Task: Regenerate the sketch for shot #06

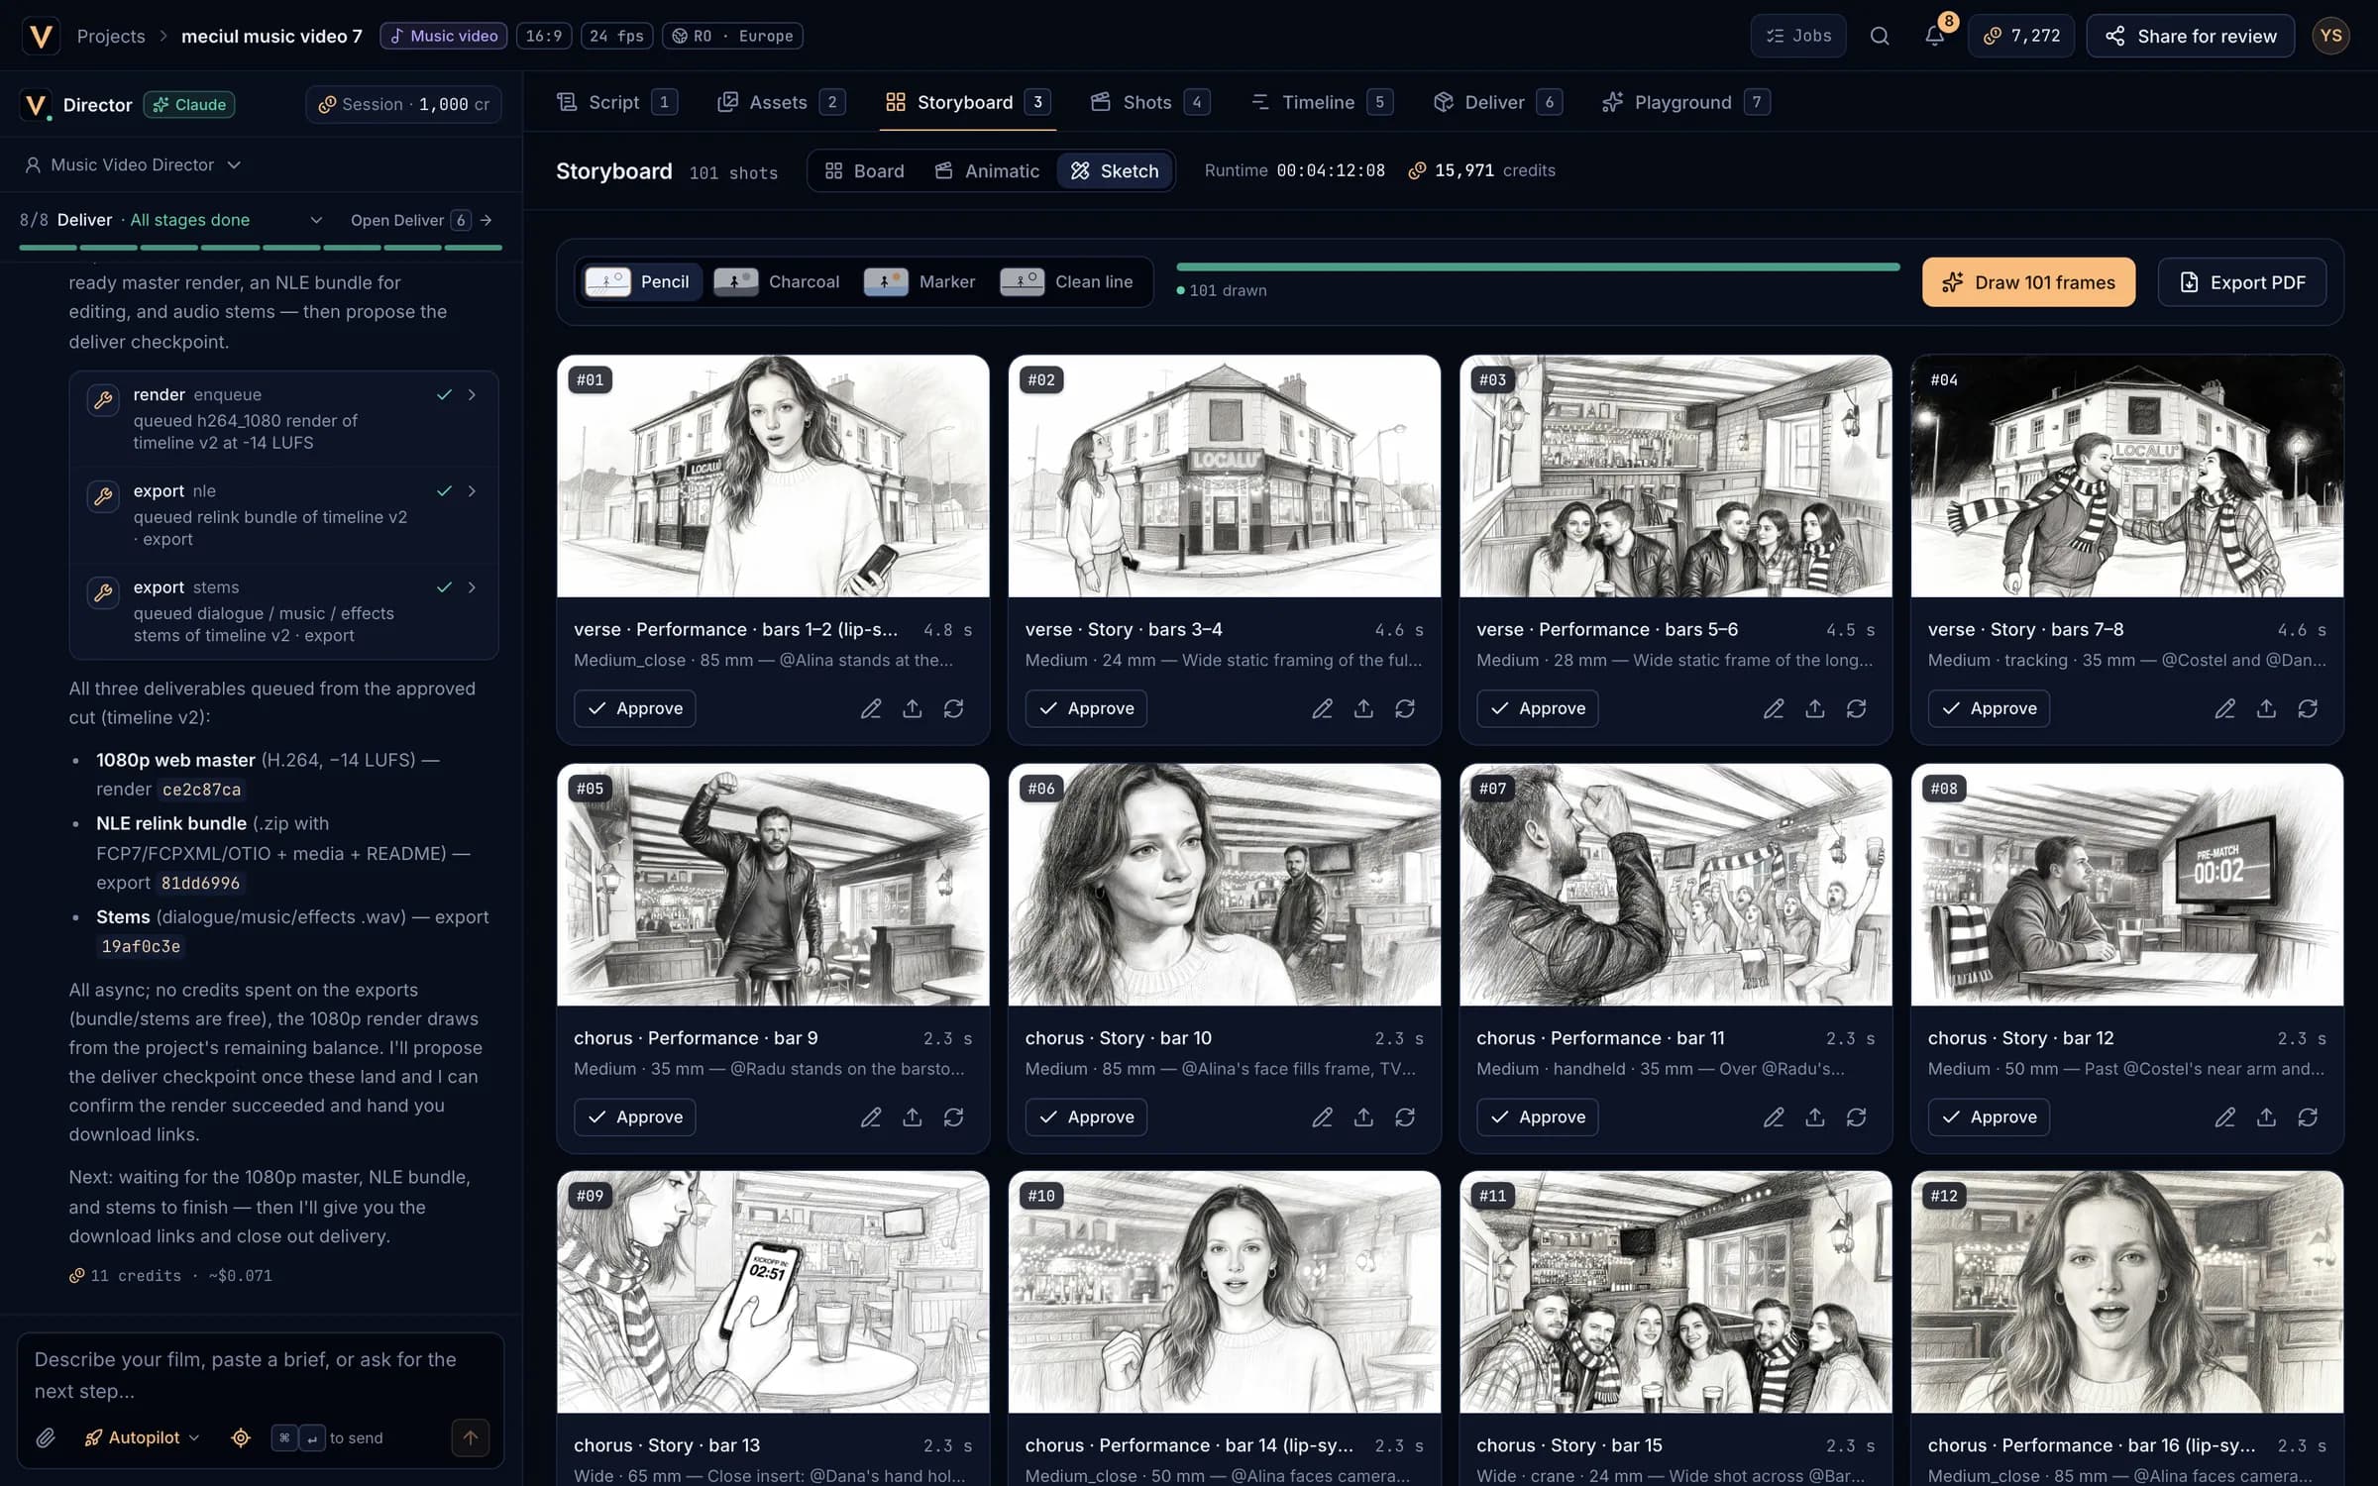Action: 1405,1116
